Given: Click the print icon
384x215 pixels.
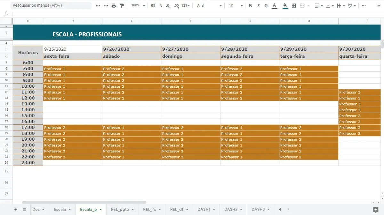Looking at the screenshot, I should (114, 6).
